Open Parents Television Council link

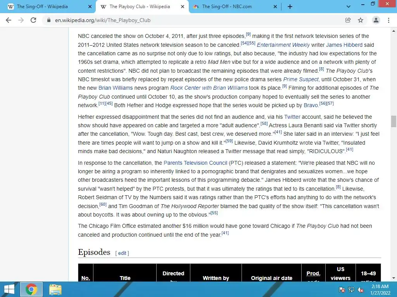pyautogui.click(x=195, y=163)
